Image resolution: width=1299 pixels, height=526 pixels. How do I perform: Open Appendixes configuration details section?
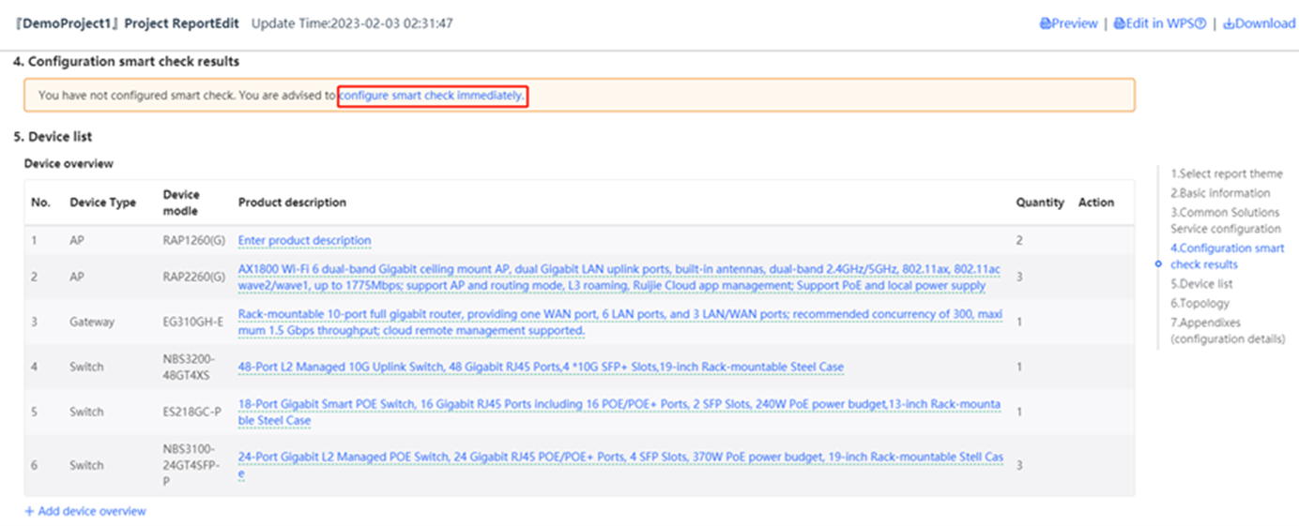coord(1227,330)
